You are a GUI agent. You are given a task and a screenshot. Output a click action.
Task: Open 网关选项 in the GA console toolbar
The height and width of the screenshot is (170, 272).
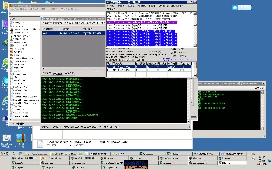coord(58,23)
